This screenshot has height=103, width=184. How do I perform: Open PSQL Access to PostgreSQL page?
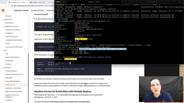pos(14,92)
